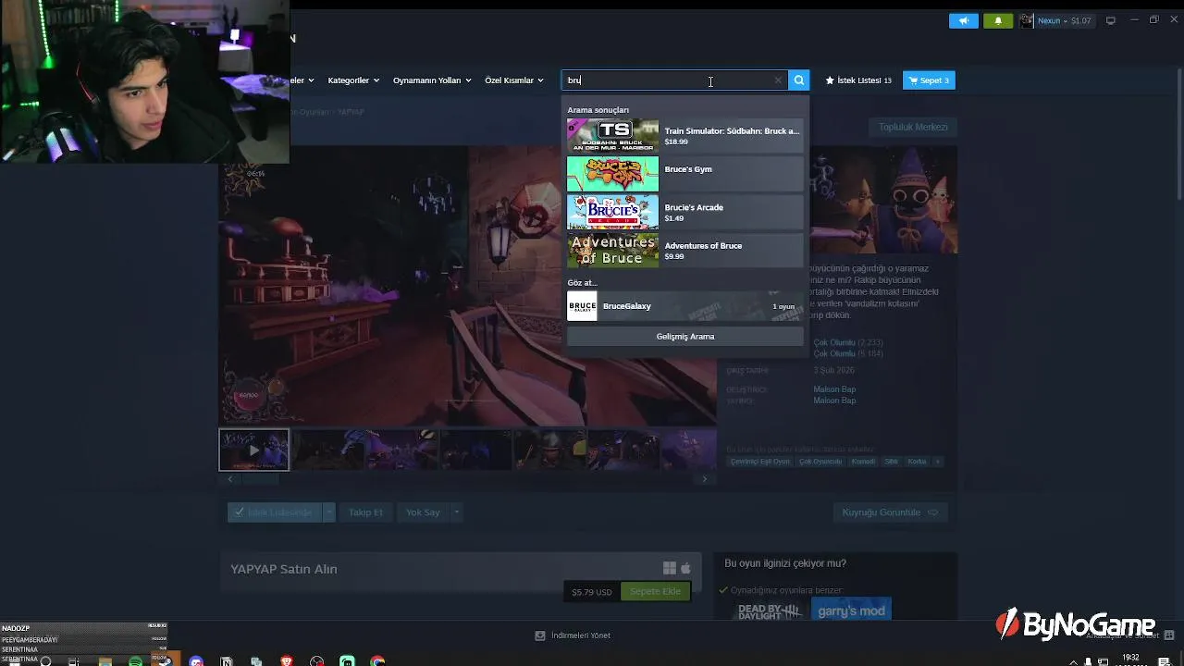
Task: Click the search box containing 'bru'
Action: tap(674, 80)
